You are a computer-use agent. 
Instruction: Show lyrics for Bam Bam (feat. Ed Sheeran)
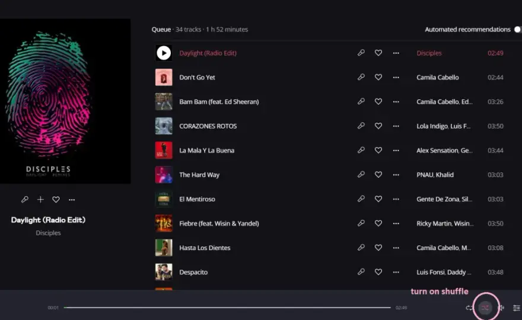click(361, 101)
